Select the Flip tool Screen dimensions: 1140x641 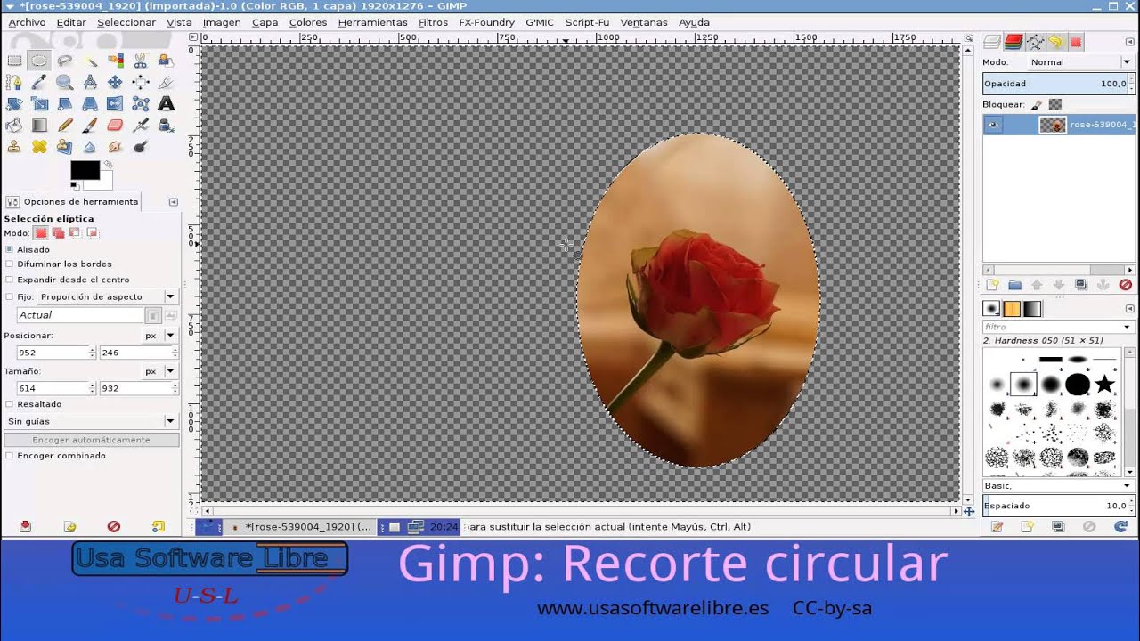click(x=115, y=103)
